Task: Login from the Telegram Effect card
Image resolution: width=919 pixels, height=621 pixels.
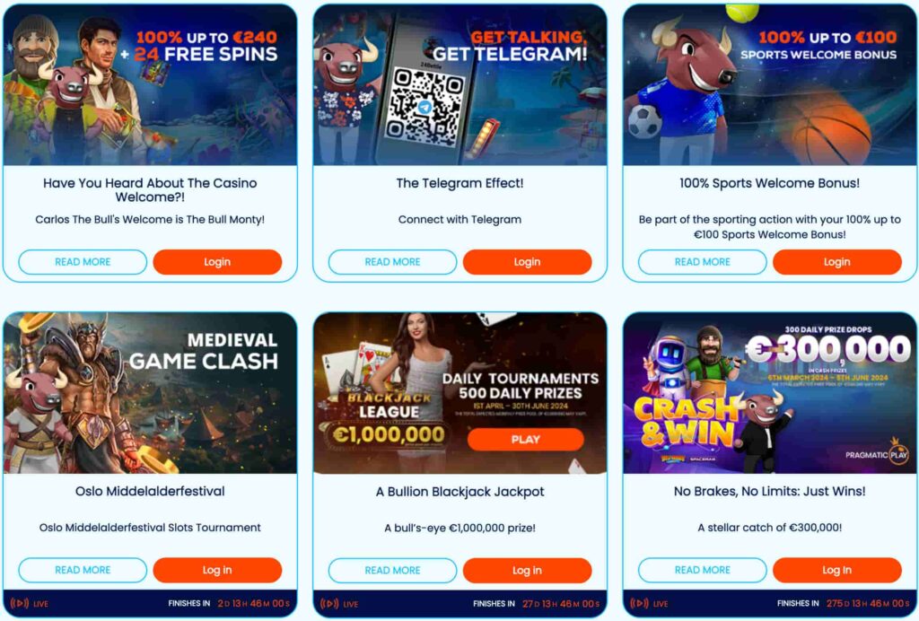Action: click(x=528, y=262)
